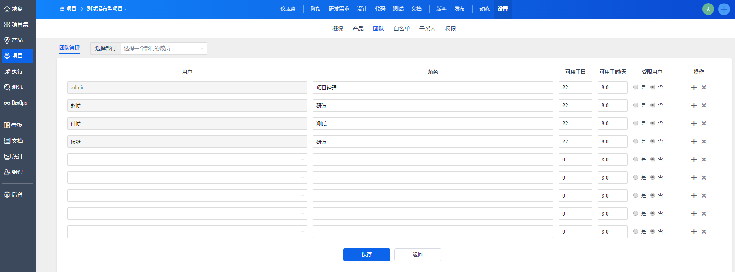Image resolution: width=735 pixels, height=272 pixels.
Task: Delete the 付博 row with X icon
Action: (x=704, y=123)
